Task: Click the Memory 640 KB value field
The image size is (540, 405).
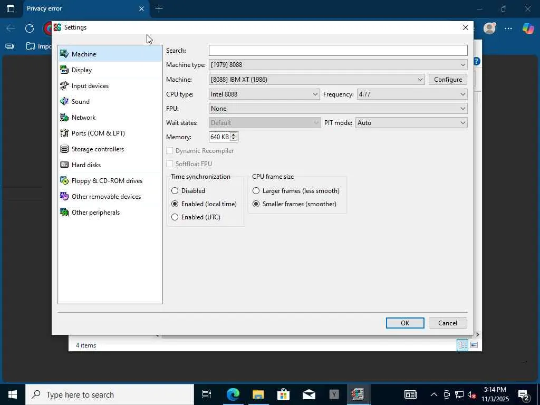Action: (219, 137)
